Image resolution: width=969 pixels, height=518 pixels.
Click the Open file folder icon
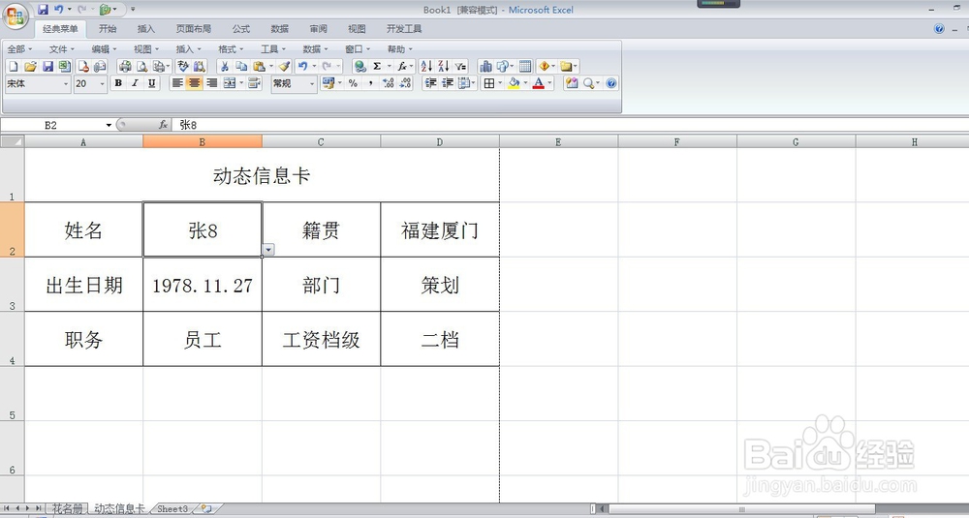[30, 66]
